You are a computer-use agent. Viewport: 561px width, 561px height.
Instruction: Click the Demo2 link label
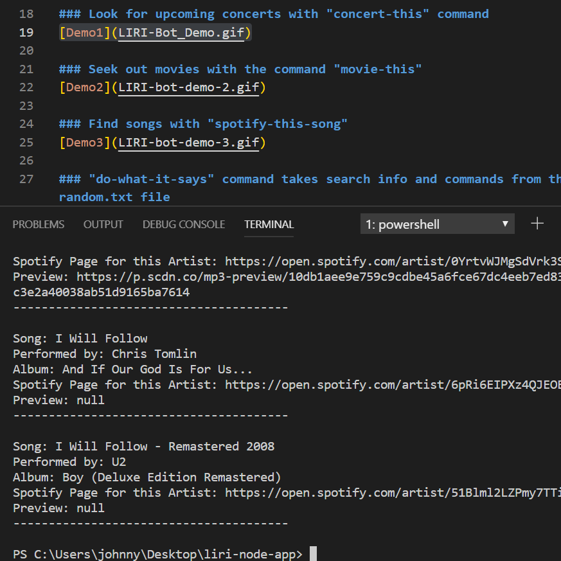[84, 87]
